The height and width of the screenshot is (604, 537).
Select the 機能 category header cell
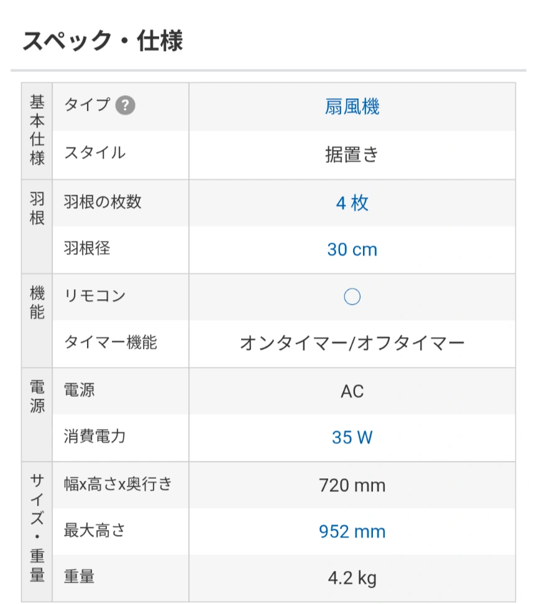[x=37, y=321]
